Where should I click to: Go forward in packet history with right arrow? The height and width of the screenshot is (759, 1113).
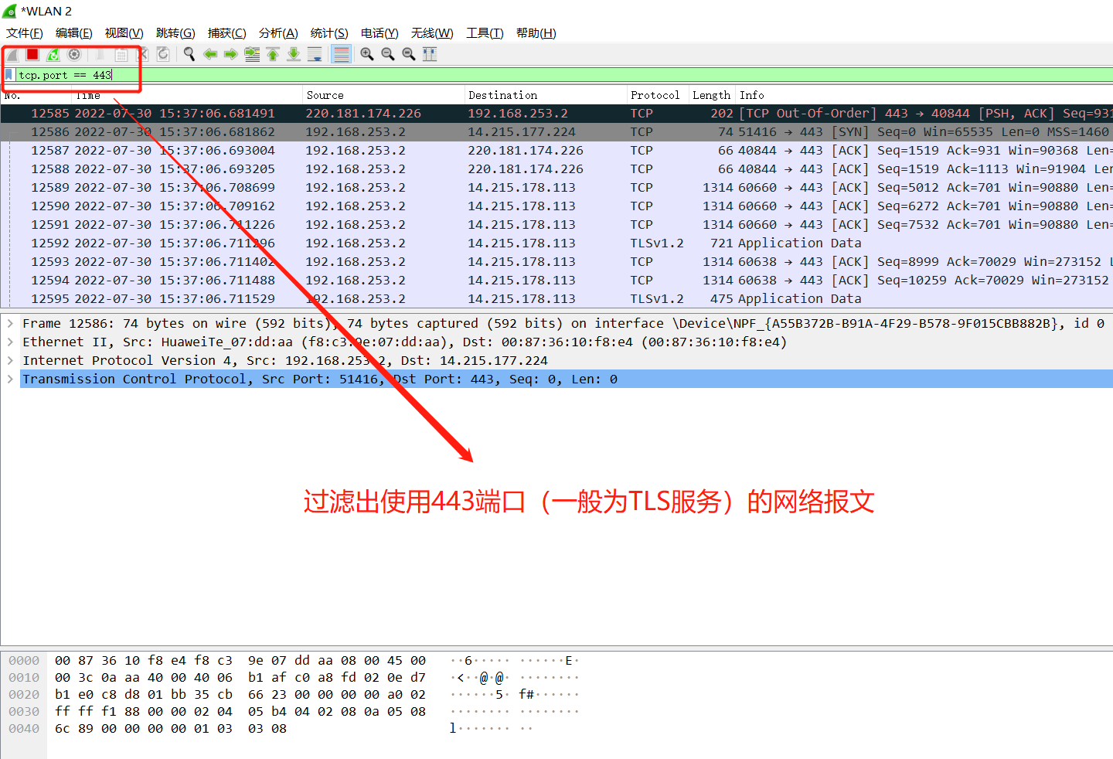(231, 54)
